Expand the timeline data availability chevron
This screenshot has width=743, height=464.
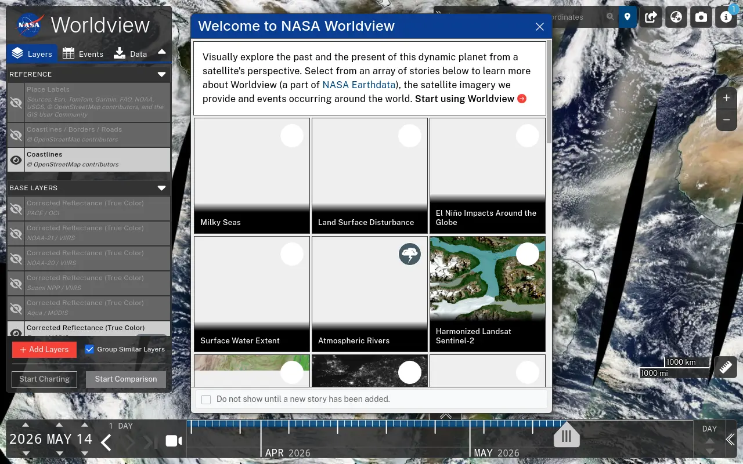tap(446, 416)
